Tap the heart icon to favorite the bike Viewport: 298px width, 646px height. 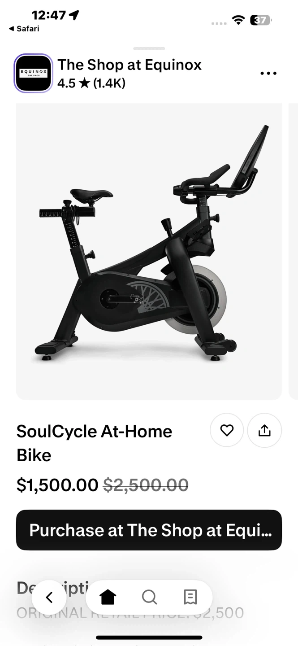[227, 430]
